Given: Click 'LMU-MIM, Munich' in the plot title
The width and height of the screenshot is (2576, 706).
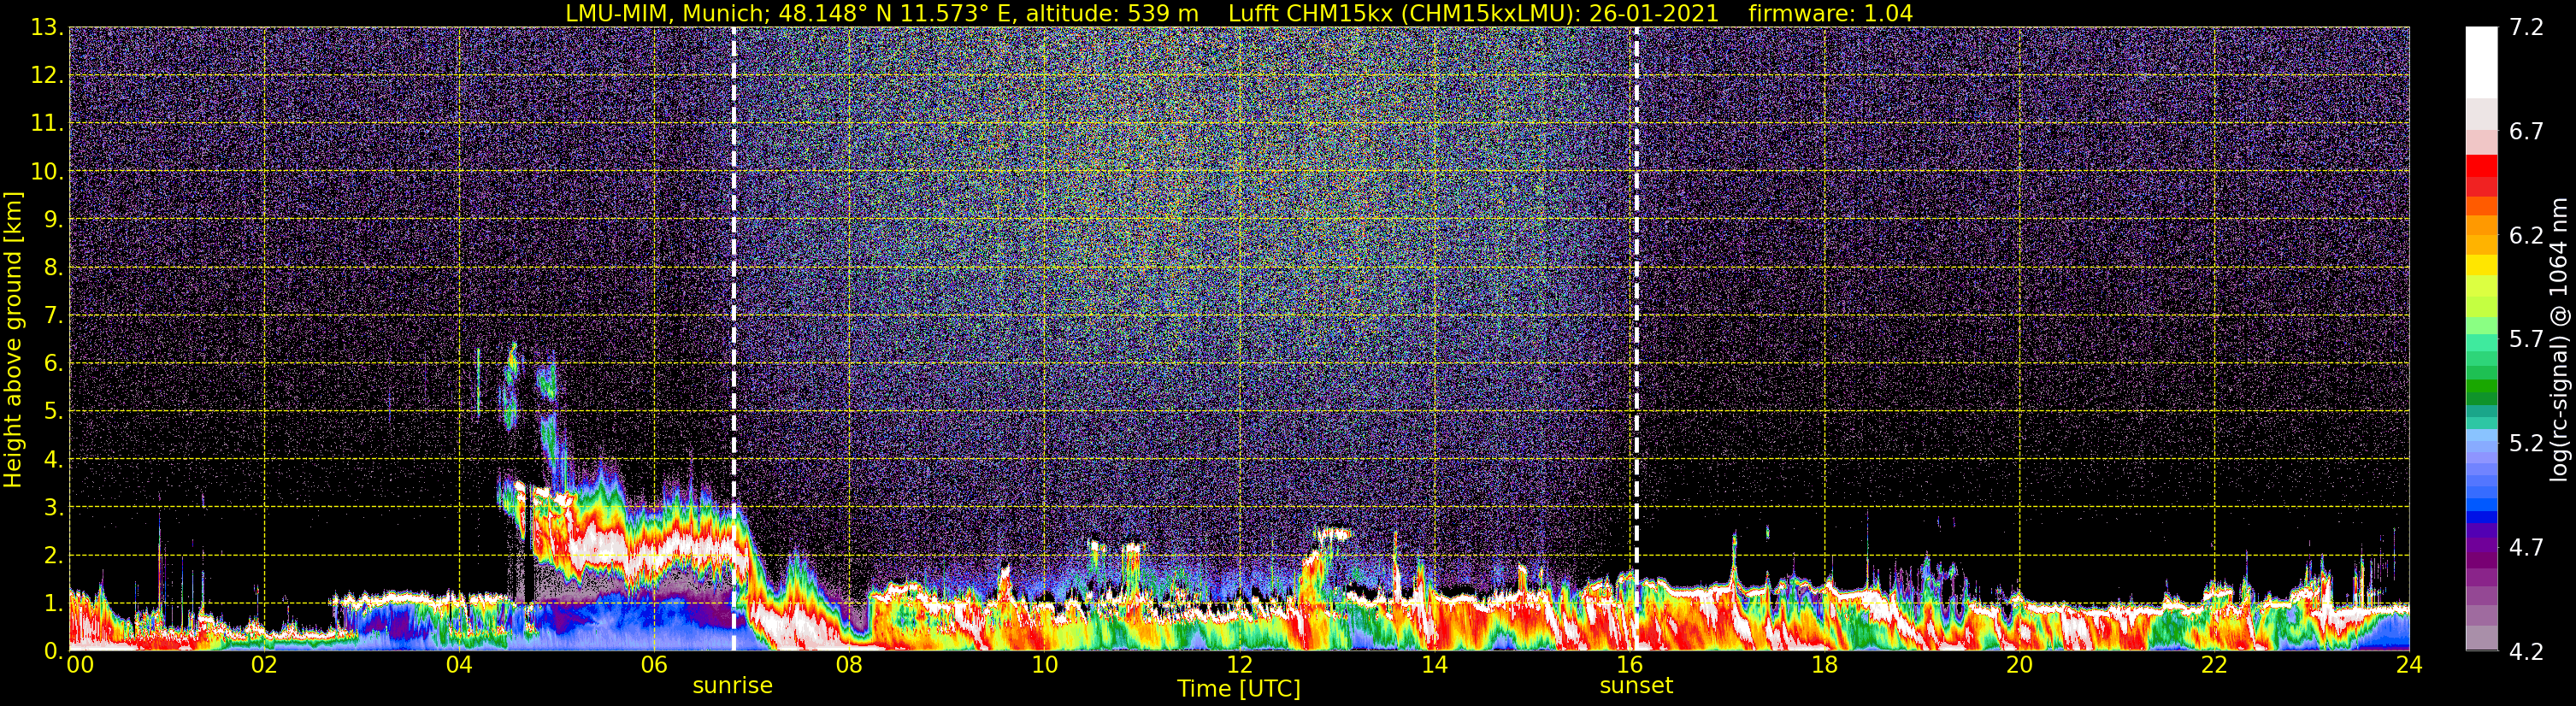Looking at the screenshot, I should pyautogui.click(x=668, y=14).
